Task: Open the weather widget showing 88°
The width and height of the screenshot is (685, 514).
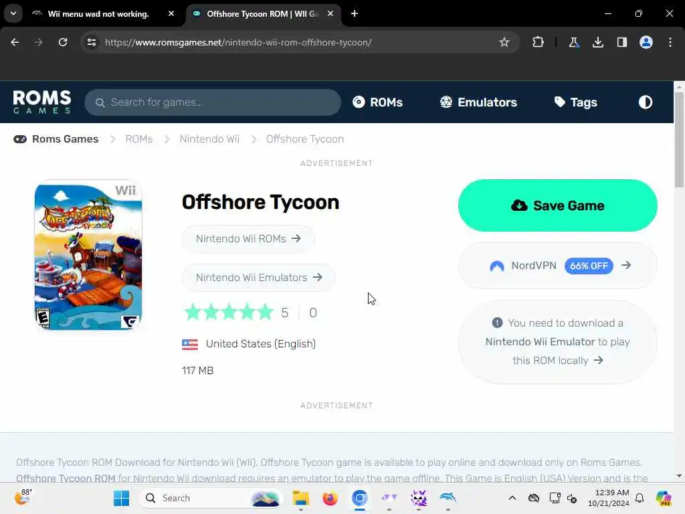Action: [23, 497]
